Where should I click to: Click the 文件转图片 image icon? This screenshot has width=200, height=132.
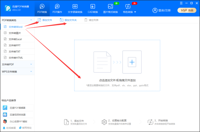(x=5, y=33)
